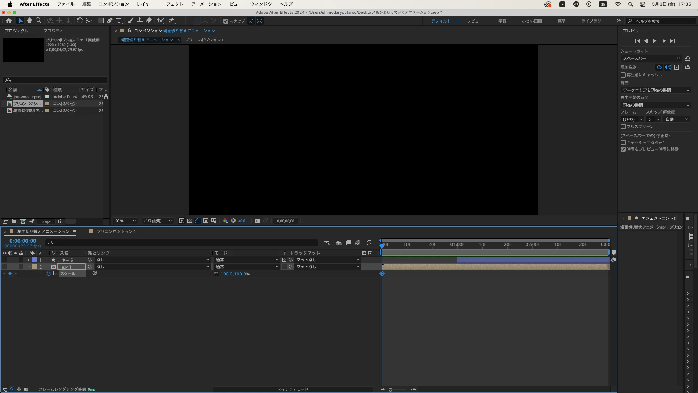Select the Hand tool
This screenshot has height=393, width=698.
point(29,21)
